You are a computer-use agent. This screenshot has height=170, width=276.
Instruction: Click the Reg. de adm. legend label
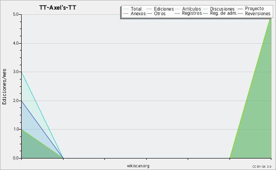point(224,13)
